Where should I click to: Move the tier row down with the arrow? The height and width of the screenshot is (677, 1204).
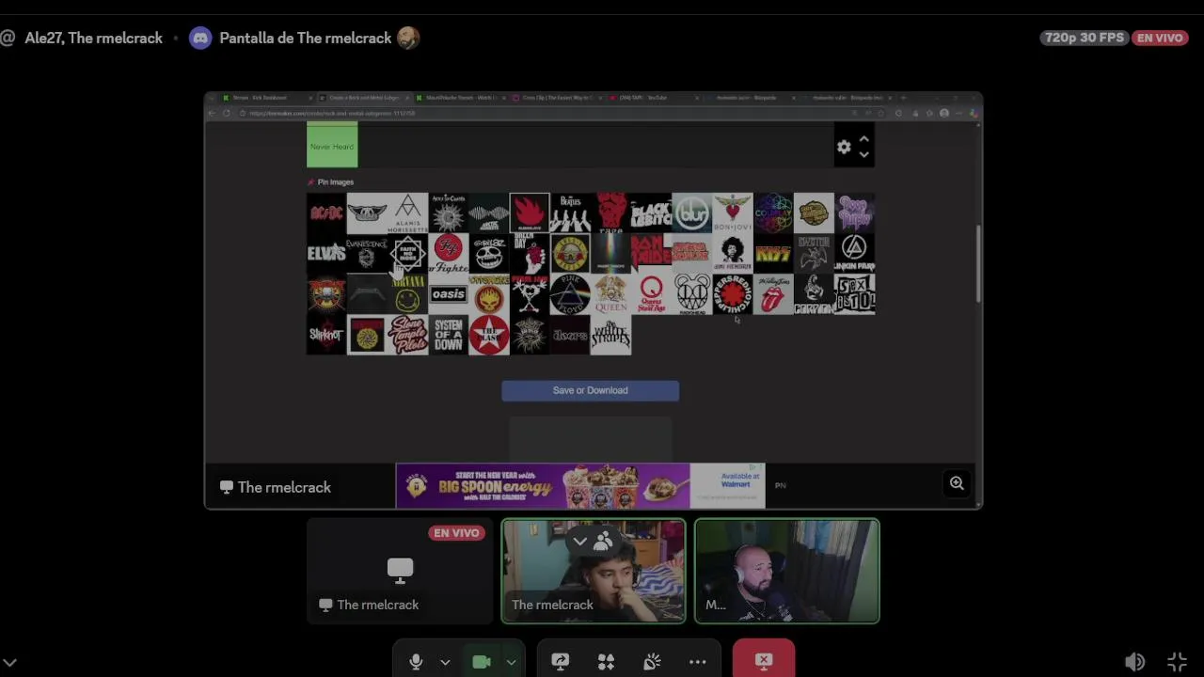863,155
